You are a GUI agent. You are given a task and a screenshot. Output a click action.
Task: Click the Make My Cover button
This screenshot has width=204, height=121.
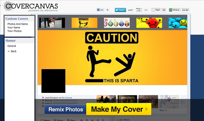[119, 109]
